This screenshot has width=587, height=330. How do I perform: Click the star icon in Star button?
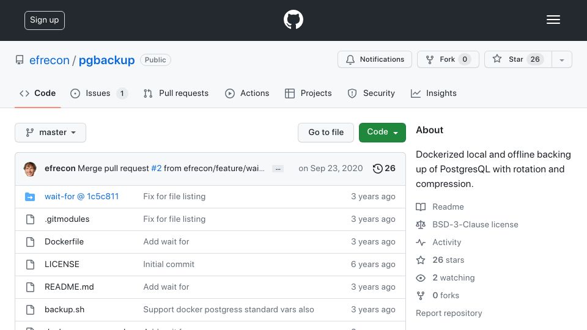(497, 59)
